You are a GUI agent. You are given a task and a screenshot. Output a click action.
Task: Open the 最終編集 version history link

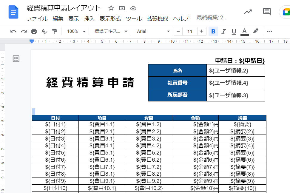(212, 18)
